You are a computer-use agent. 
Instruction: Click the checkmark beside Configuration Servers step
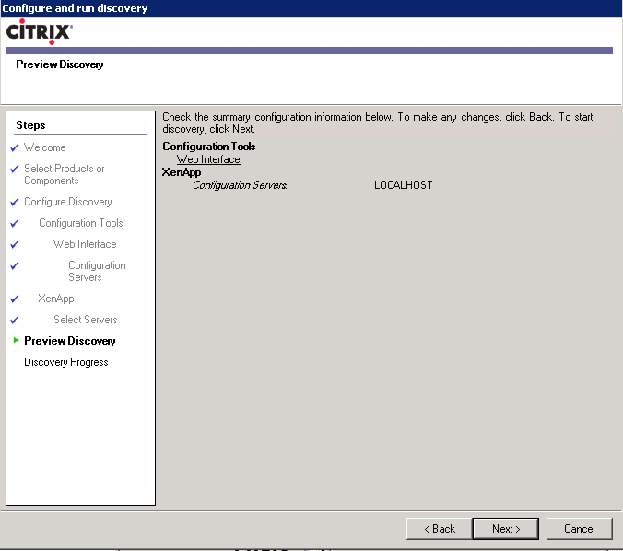15,265
